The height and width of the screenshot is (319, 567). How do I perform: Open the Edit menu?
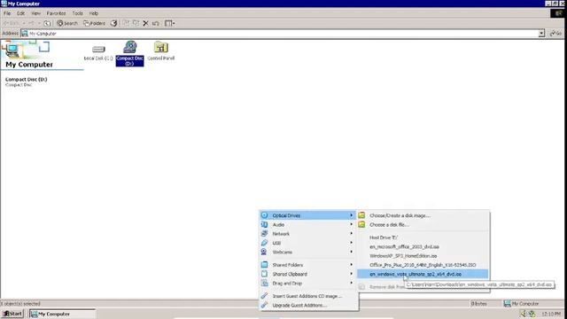(x=21, y=13)
